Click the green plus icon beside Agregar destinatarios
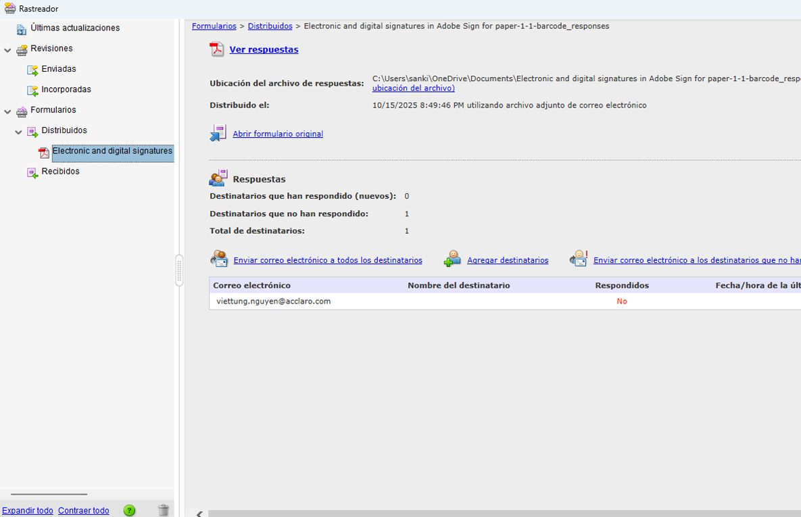 (452, 258)
